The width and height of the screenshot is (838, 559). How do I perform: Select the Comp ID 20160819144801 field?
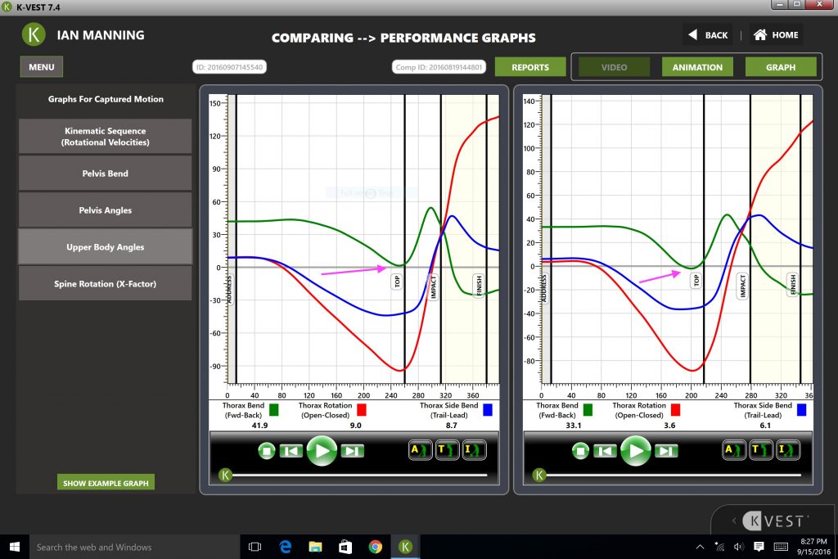(x=439, y=67)
